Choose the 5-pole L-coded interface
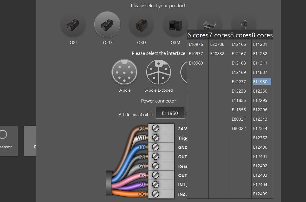This screenshot has height=202, width=306. (x=159, y=72)
